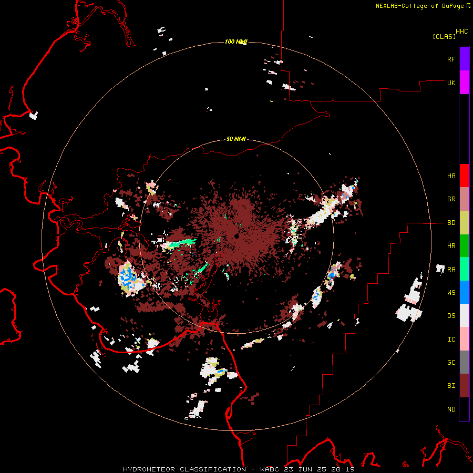Viewport: 473px width, 473px height.
Task: Click the NEXLAB-College of DuPage credit
Action: (x=419, y=6)
